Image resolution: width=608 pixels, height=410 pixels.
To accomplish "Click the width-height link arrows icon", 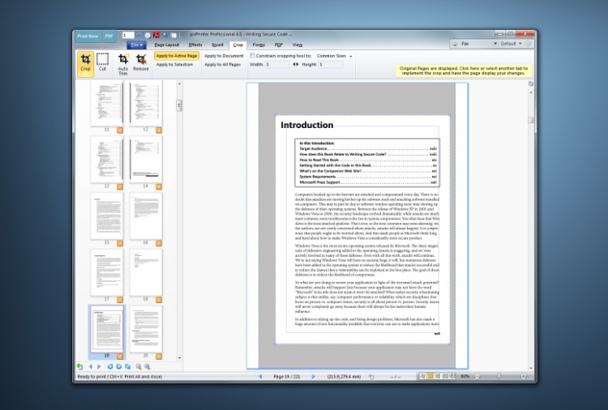I will (x=296, y=64).
